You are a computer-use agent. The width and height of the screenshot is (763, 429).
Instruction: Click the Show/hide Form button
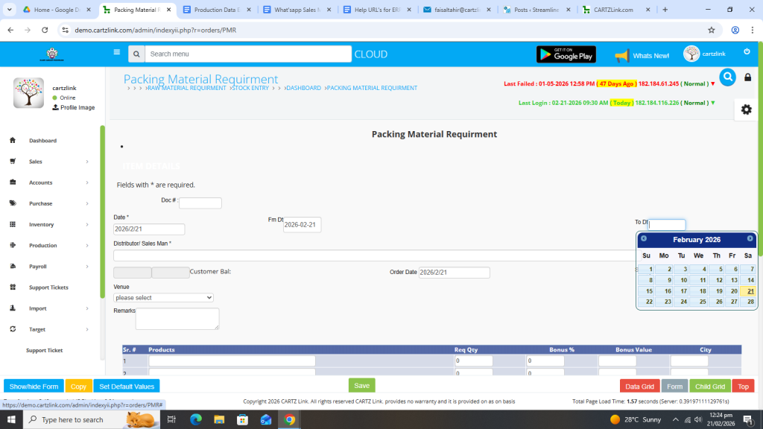(34, 387)
